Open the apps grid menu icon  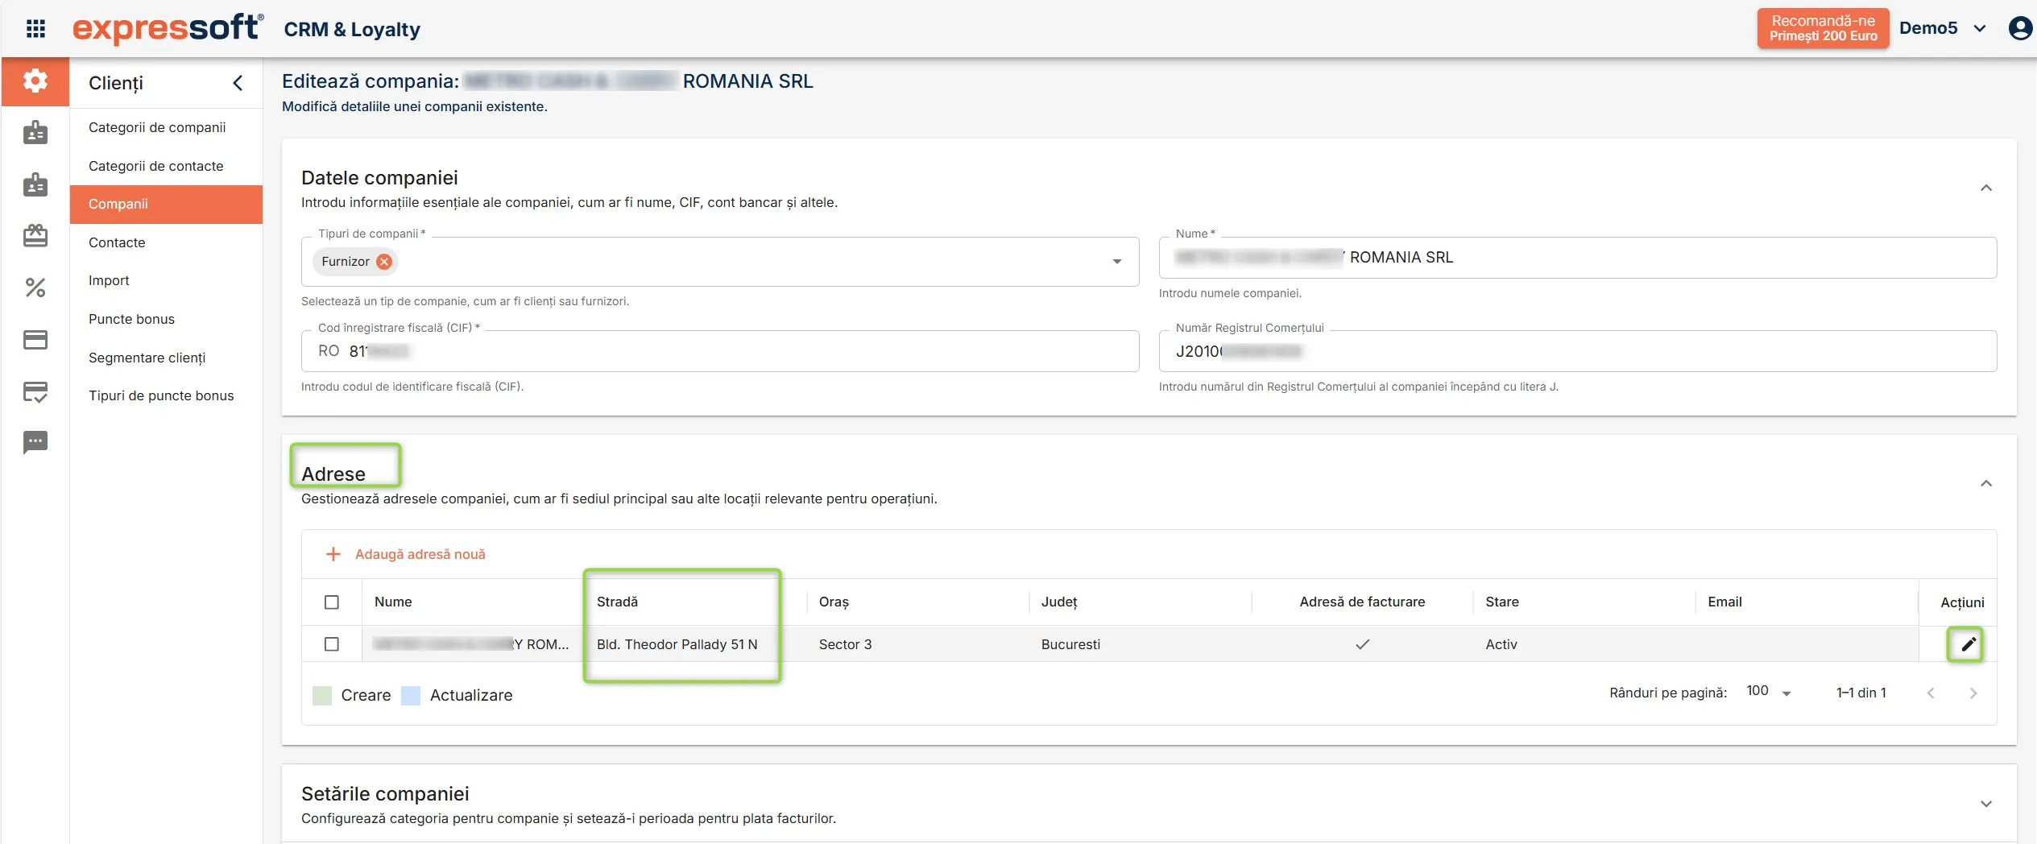pyautogui.click(x=35, y=29)
